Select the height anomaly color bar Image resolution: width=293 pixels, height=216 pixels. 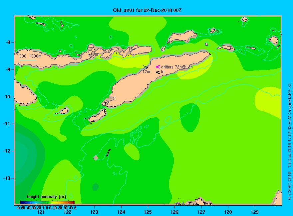coord(47,202)
